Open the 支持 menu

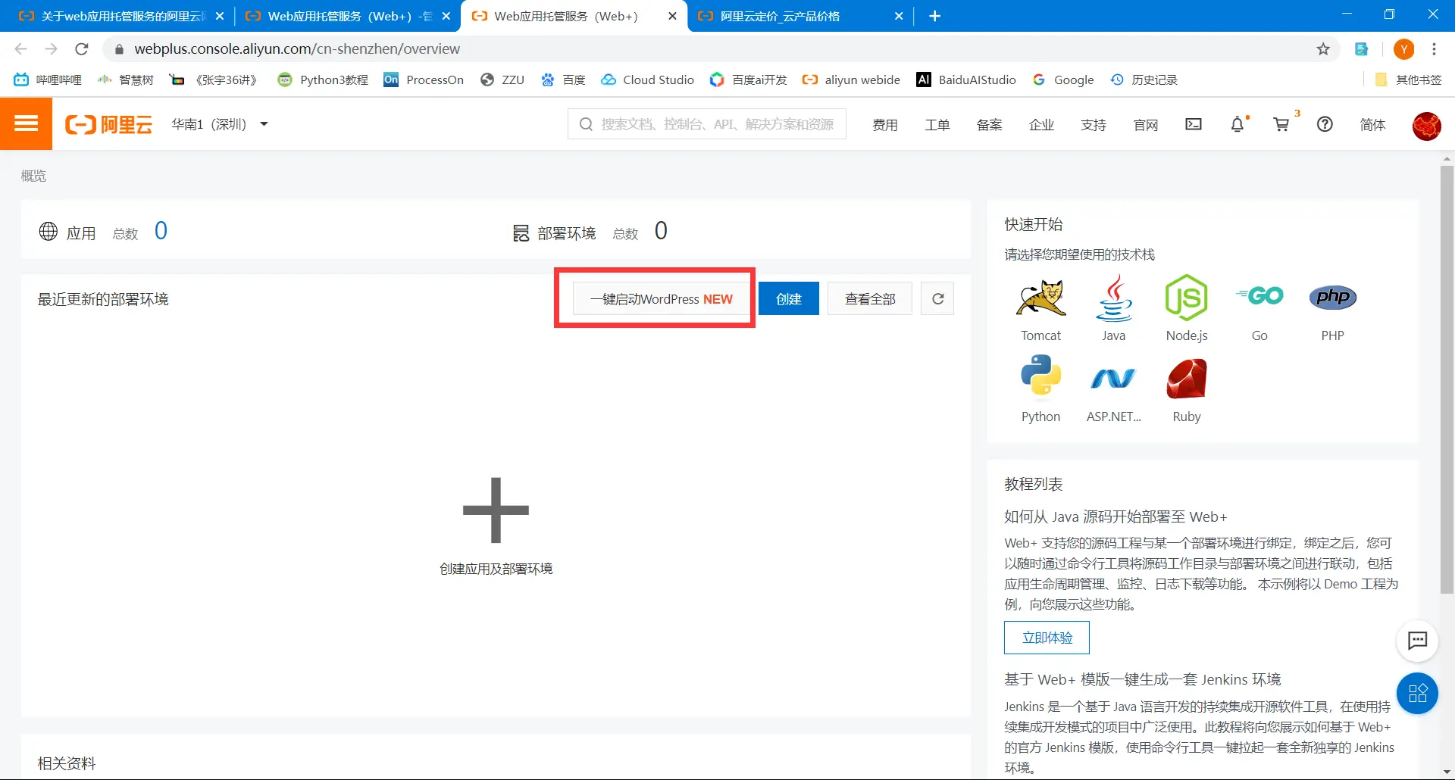1094,125
